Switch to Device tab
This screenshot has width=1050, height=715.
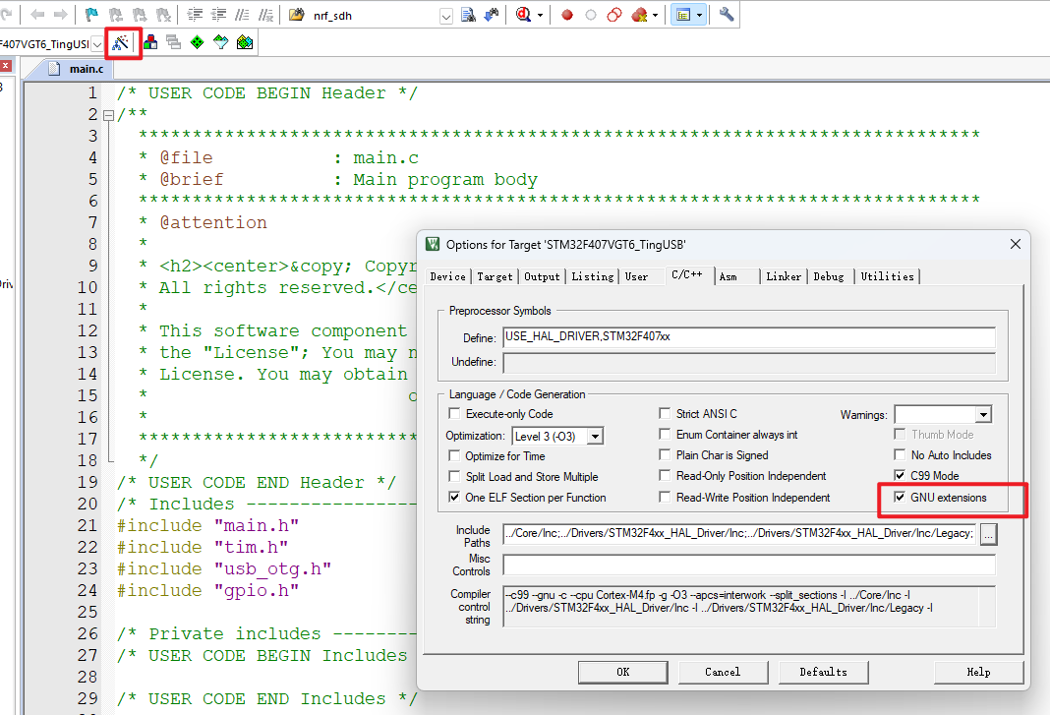[x=448, y=276]
